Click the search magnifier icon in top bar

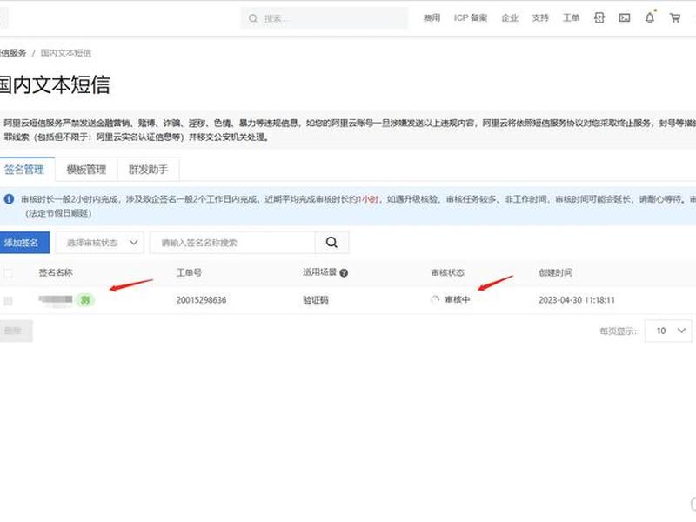tap(253, 18)
